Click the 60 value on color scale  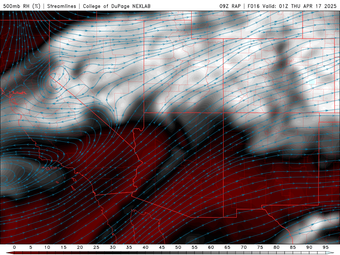point(211,247)
